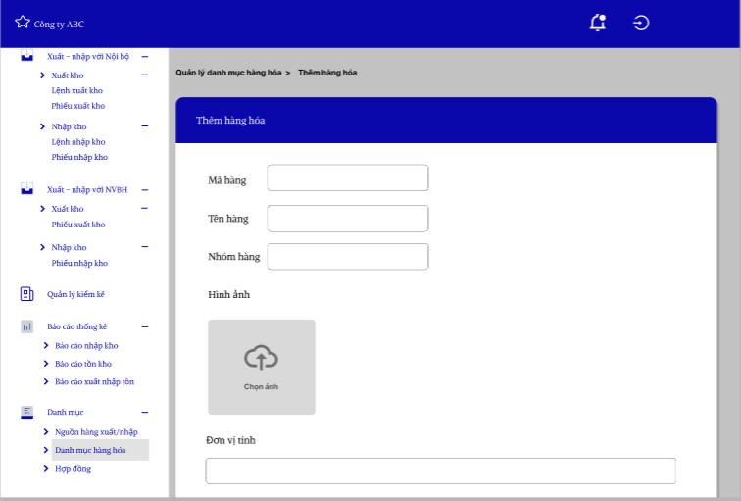Click chevron beside Báo cáo tồn kho
The height and width of the screenshot is (501, 741).
tap(46, 364)
